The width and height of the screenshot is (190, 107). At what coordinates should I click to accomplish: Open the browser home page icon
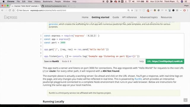pos(13,10)
